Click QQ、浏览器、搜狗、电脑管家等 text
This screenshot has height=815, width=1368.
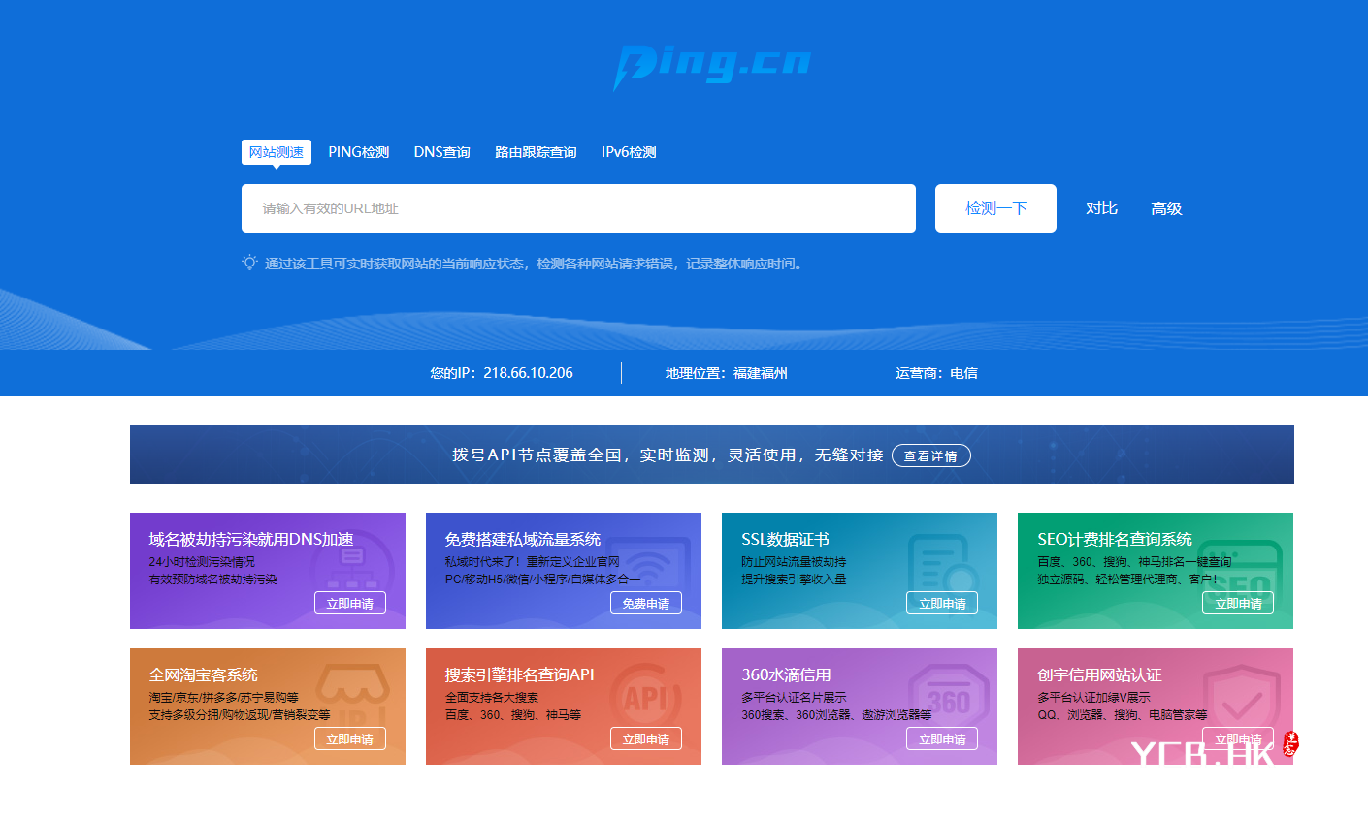(x=1123, y=715)
